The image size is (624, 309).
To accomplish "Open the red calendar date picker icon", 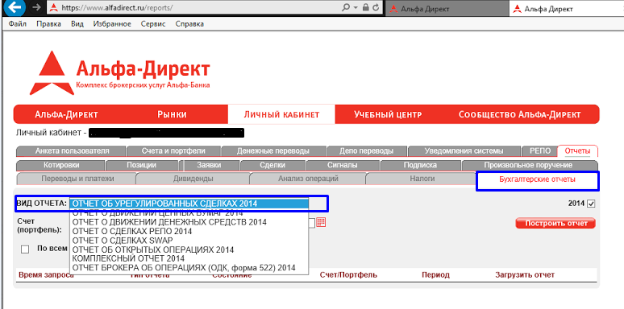I will [321, 222].
